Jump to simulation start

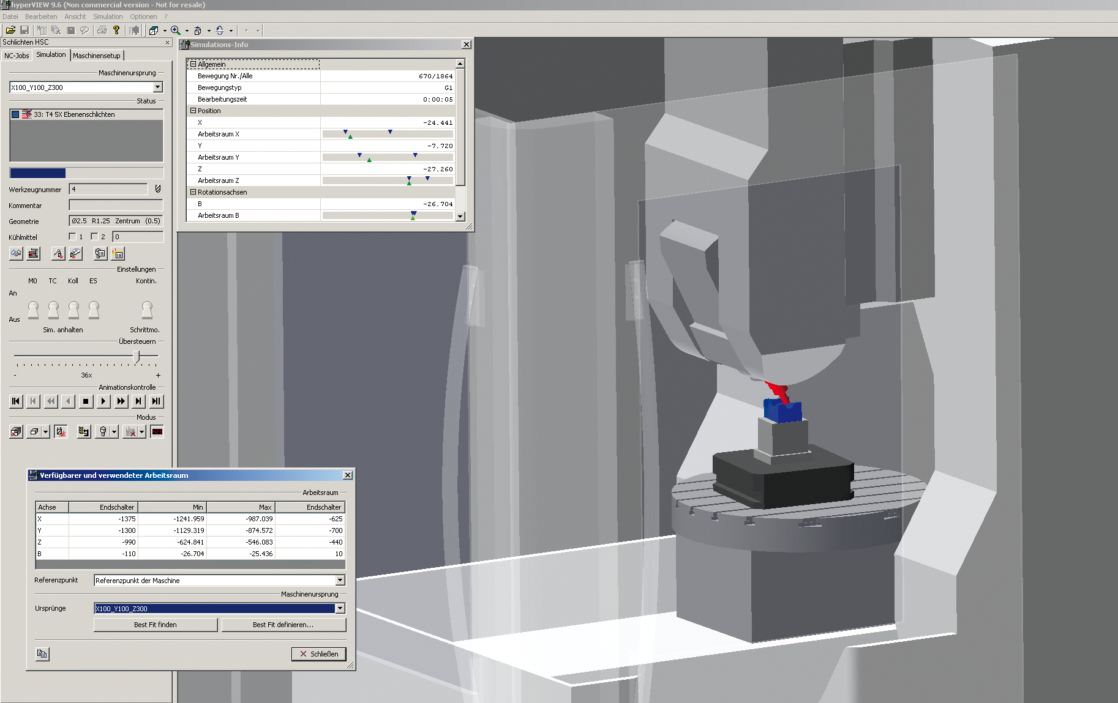pyautogui.click(x=17, y=401)
